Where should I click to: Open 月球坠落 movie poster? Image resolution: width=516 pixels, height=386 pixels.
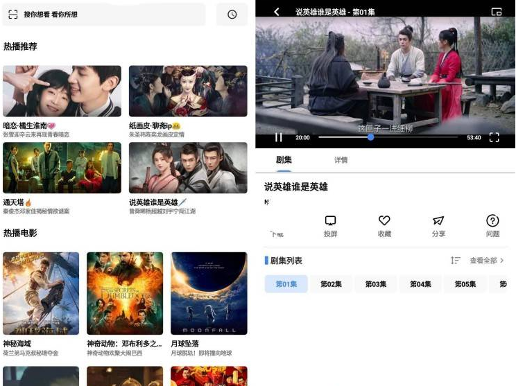pos(209,293)
